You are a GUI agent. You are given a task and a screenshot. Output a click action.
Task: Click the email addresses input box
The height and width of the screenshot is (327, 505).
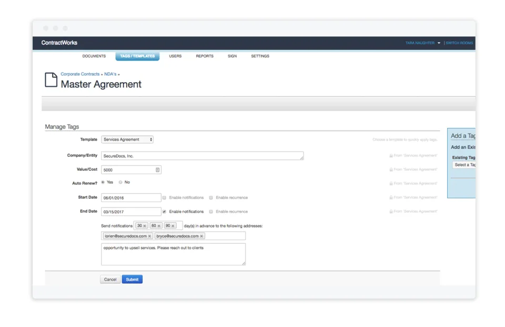pos(173,236)
